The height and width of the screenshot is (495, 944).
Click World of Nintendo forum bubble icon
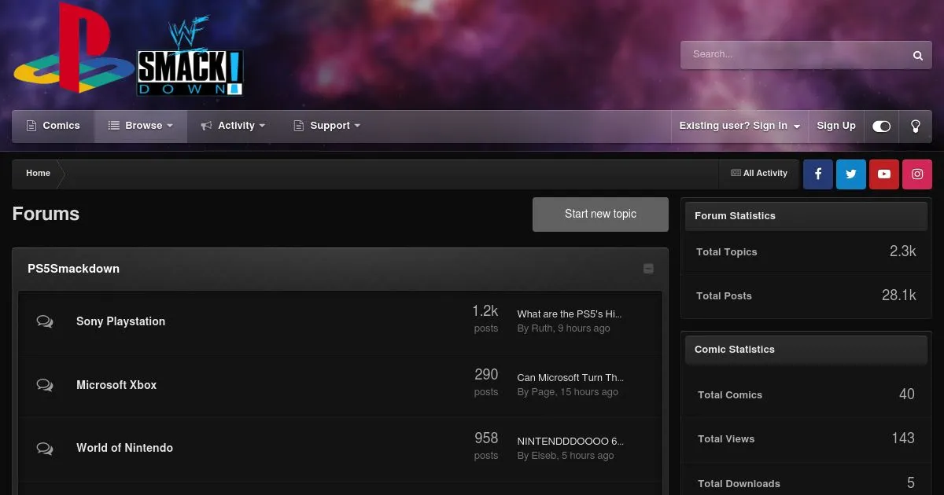(45, 448)
